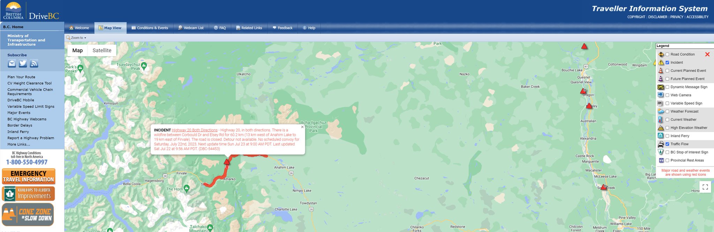
Task: Click the Traffic Flow car icon
Action: tap(661, 144)
